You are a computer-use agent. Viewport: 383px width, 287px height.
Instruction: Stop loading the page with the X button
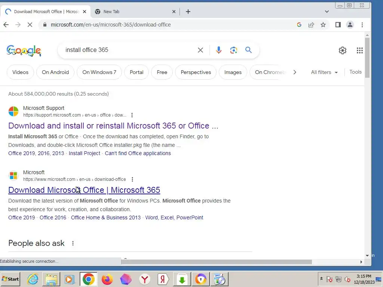click(x=30, y=25)
